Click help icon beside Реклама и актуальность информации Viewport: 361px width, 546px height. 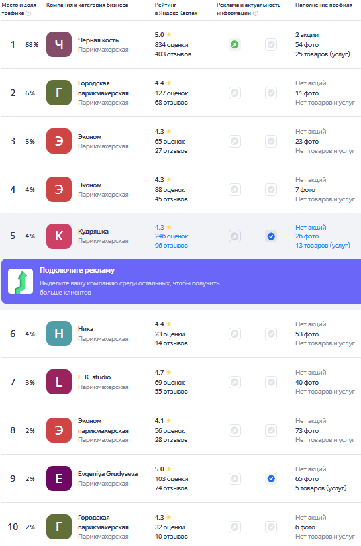(256, 13)
